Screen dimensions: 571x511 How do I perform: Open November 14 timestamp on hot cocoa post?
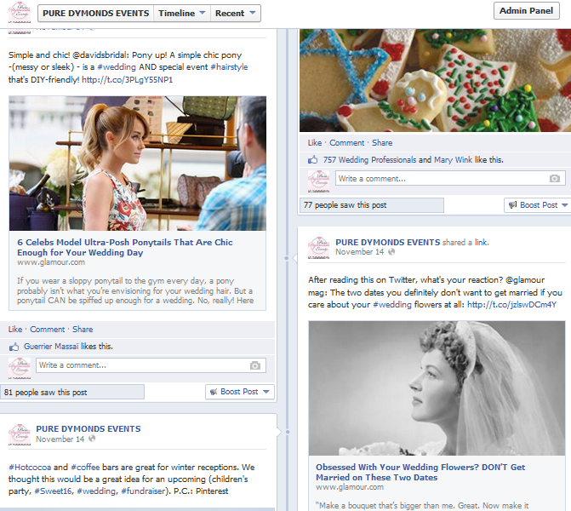click(60, 439)
